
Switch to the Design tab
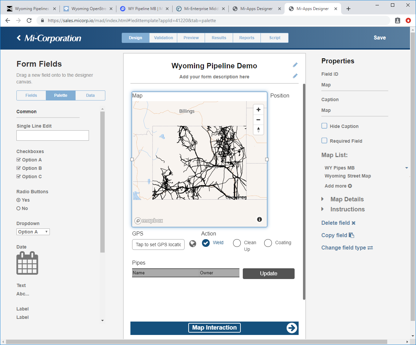click(135, 38)
